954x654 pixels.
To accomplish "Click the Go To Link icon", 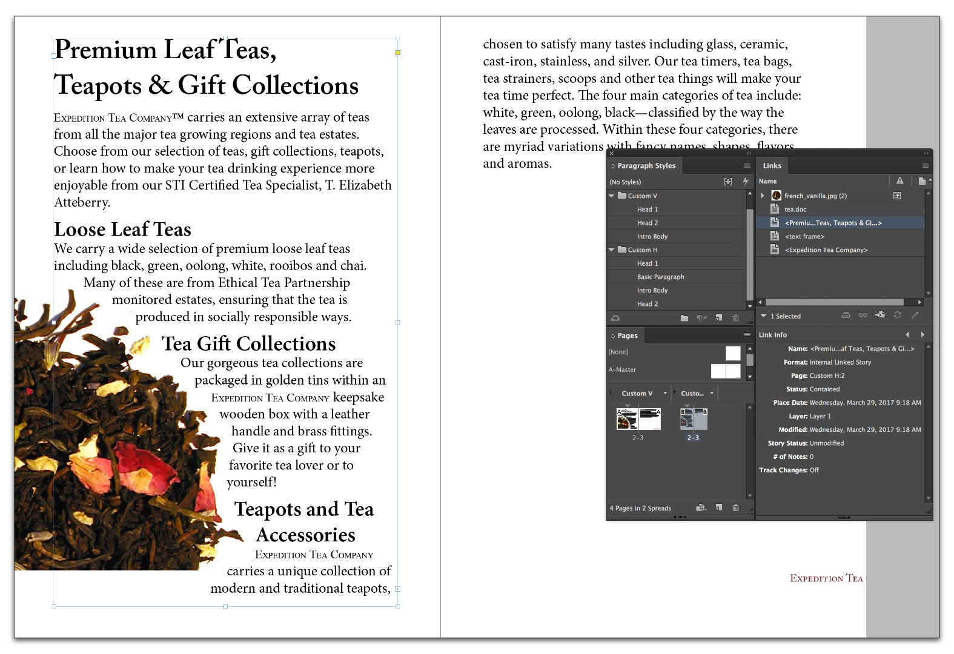I will coord(880,315).
